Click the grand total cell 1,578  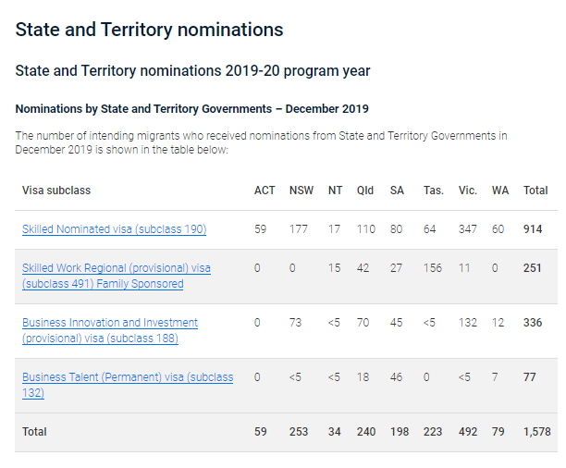point(535,432)
